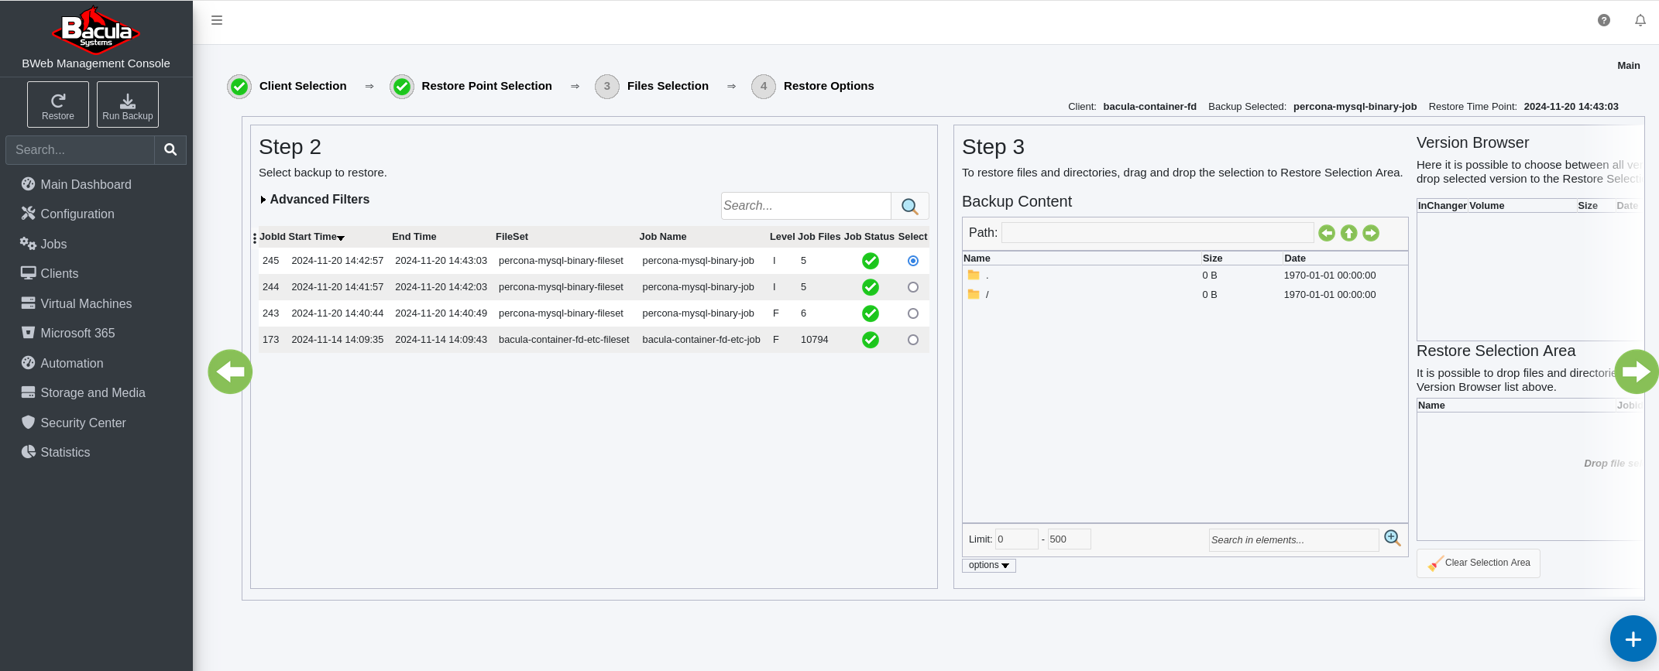Screen dimensions: 1659x671
Task: Sort by Job Name column header
Action: tap(663, 237)
